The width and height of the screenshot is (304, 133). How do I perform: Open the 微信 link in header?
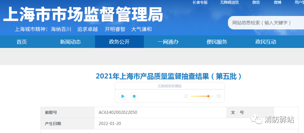tap(256, 2)
